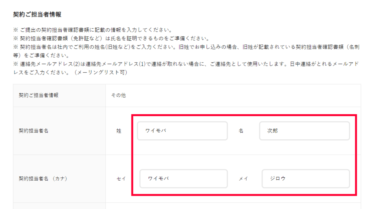This screenshot has height=209, width=372.
Task: Click the メイ label text
Action: [243, 179]
